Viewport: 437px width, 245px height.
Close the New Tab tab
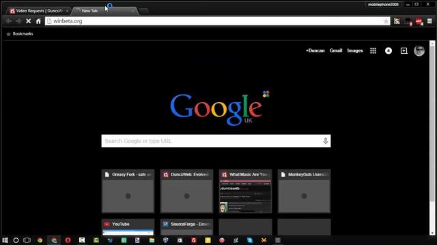(132, 11)
